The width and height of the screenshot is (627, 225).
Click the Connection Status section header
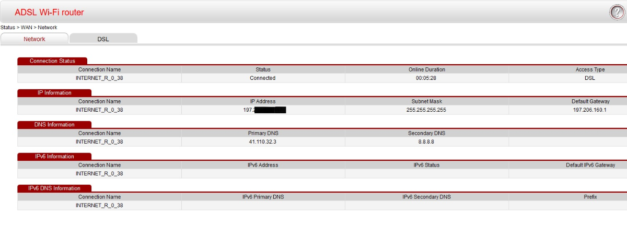[52, 61]
